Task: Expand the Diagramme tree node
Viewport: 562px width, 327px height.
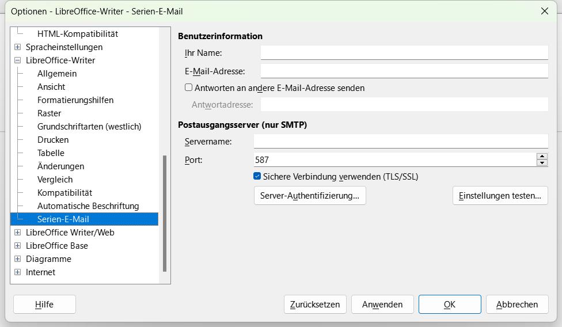Action: pyautogui.click(x=17, y=259)
